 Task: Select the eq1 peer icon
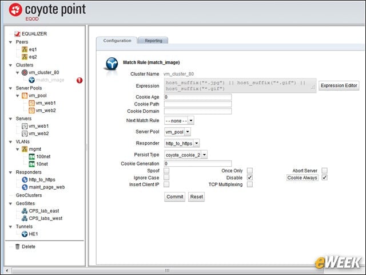point(25,49)
